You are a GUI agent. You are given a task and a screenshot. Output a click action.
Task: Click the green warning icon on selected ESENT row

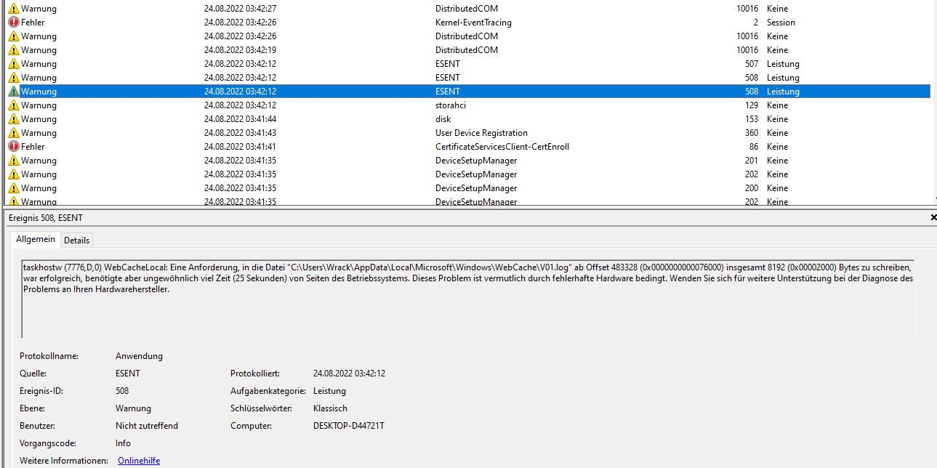point(12,91)
